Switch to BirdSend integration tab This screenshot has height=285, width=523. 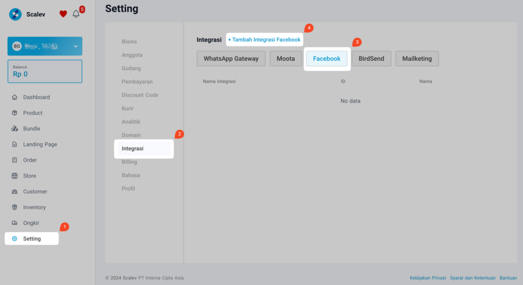(x=371, y=59)
